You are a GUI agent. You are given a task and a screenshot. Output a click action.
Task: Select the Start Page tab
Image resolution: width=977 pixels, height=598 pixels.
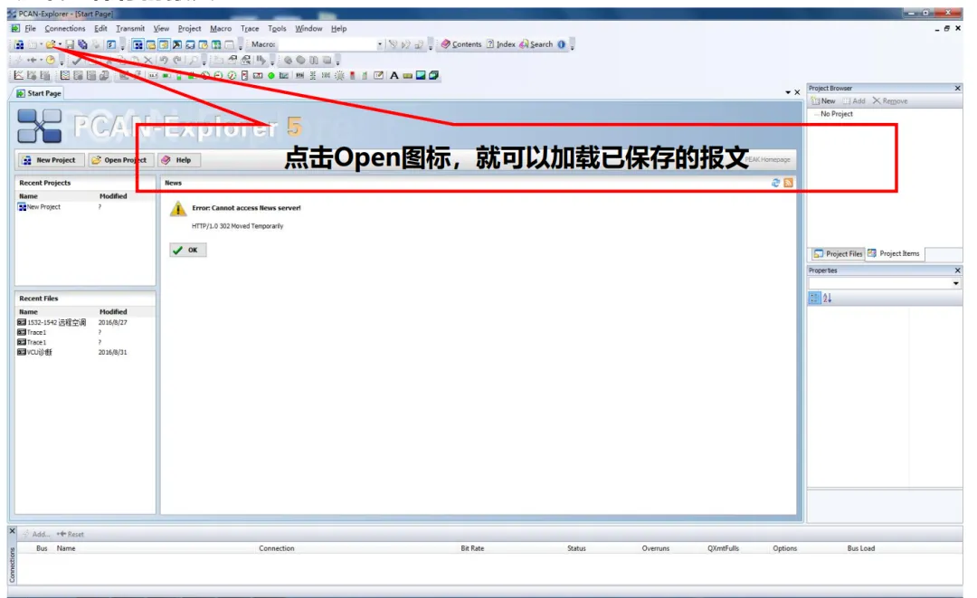coord(39,93)
